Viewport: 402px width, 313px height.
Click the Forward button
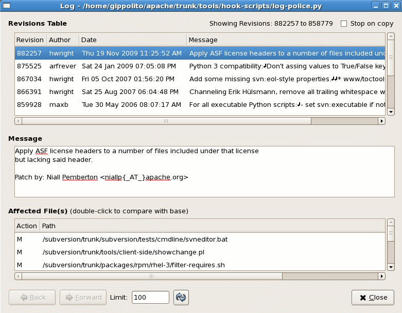(83, 298)
